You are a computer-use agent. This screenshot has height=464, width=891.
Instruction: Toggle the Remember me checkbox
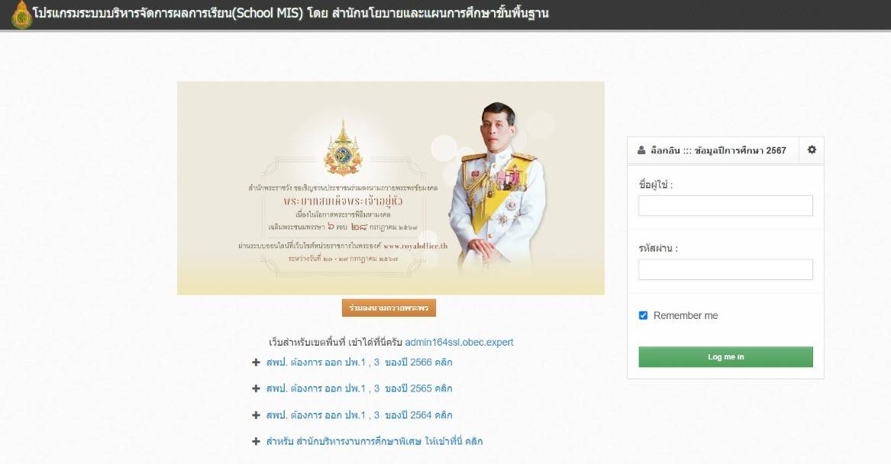(644, 315)
